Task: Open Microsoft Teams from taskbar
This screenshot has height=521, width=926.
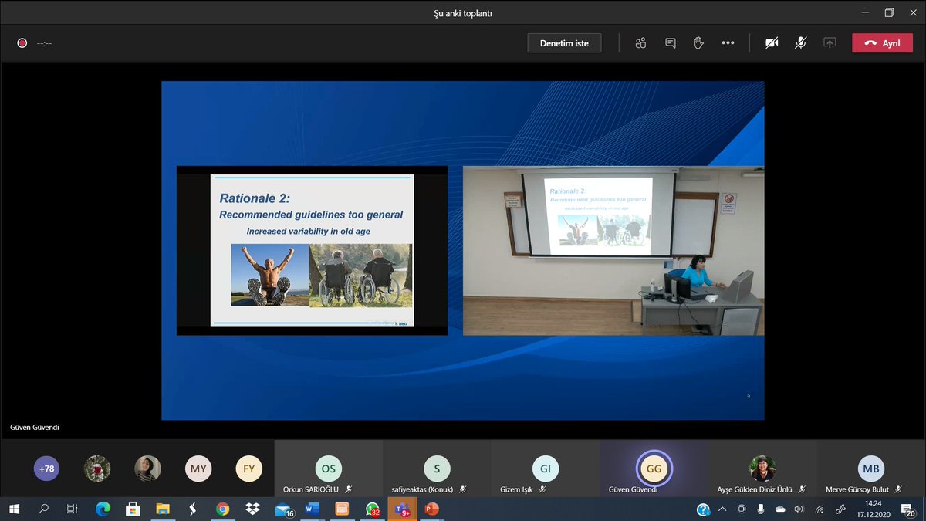Action: [x=402, y=509]
